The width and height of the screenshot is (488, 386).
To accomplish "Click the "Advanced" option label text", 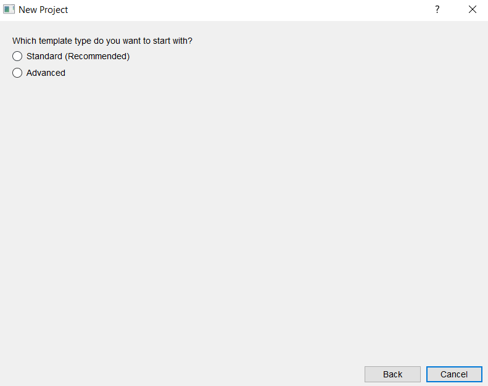I will point(46,73).
